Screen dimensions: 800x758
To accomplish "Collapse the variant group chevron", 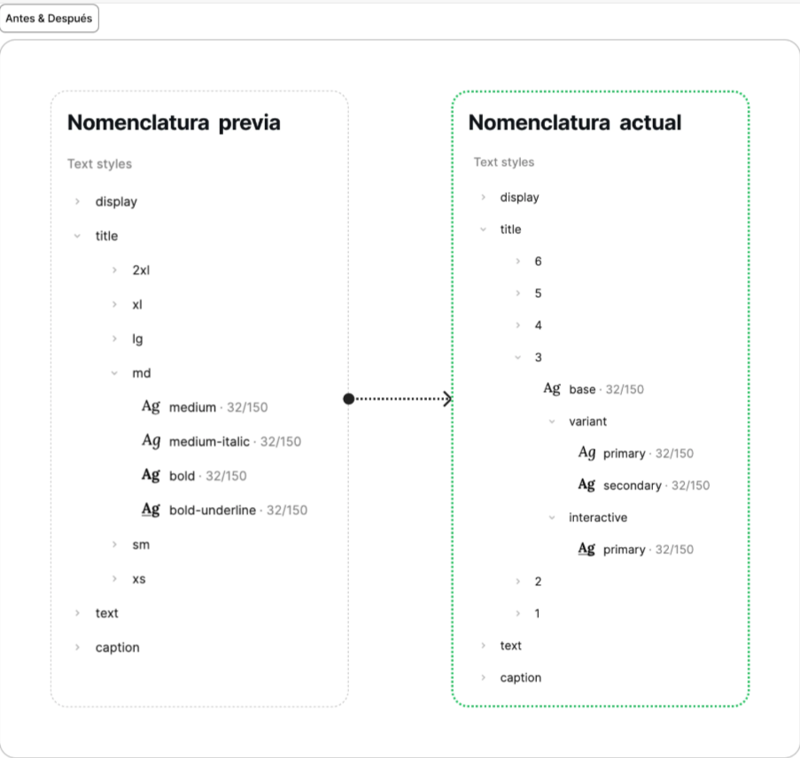I will pyautogui.click(x=552, y=422).
